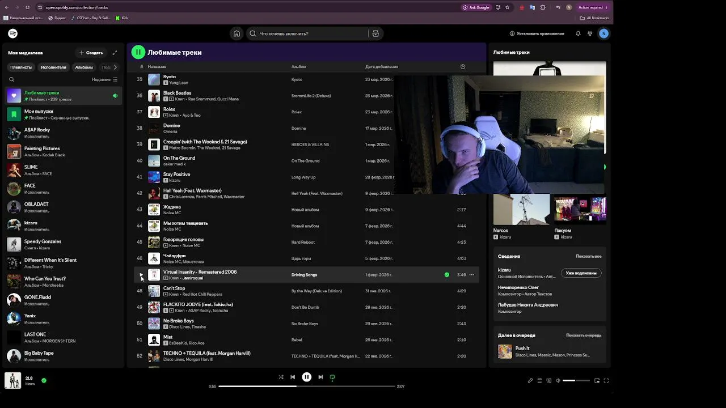This screenshot has height=408, width=726.
Task: Open the Driving Songs album link
Action: tap(304, 275)
